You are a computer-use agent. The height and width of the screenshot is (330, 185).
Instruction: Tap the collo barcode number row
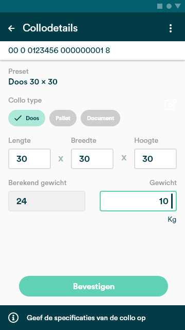coord(92,51)
